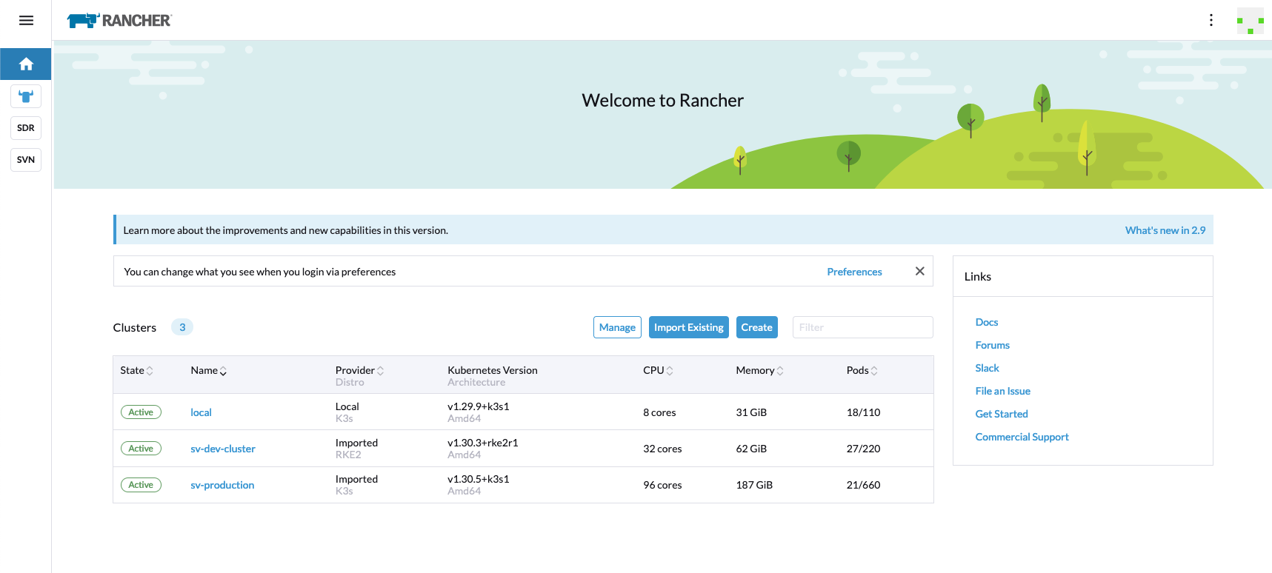Click Active badge of sv-production
This screenshot has width=1272, height=573.
pos(141,485)
